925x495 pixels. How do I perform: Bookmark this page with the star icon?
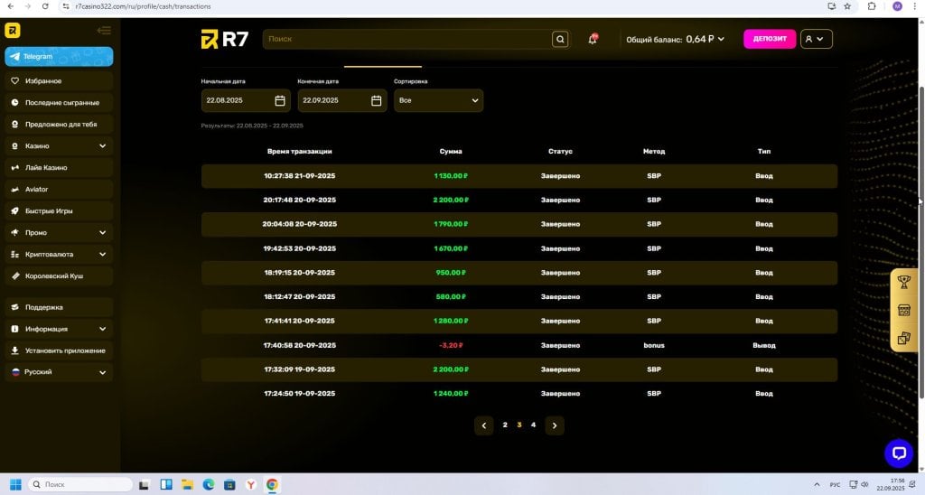(x=847, y=6)
